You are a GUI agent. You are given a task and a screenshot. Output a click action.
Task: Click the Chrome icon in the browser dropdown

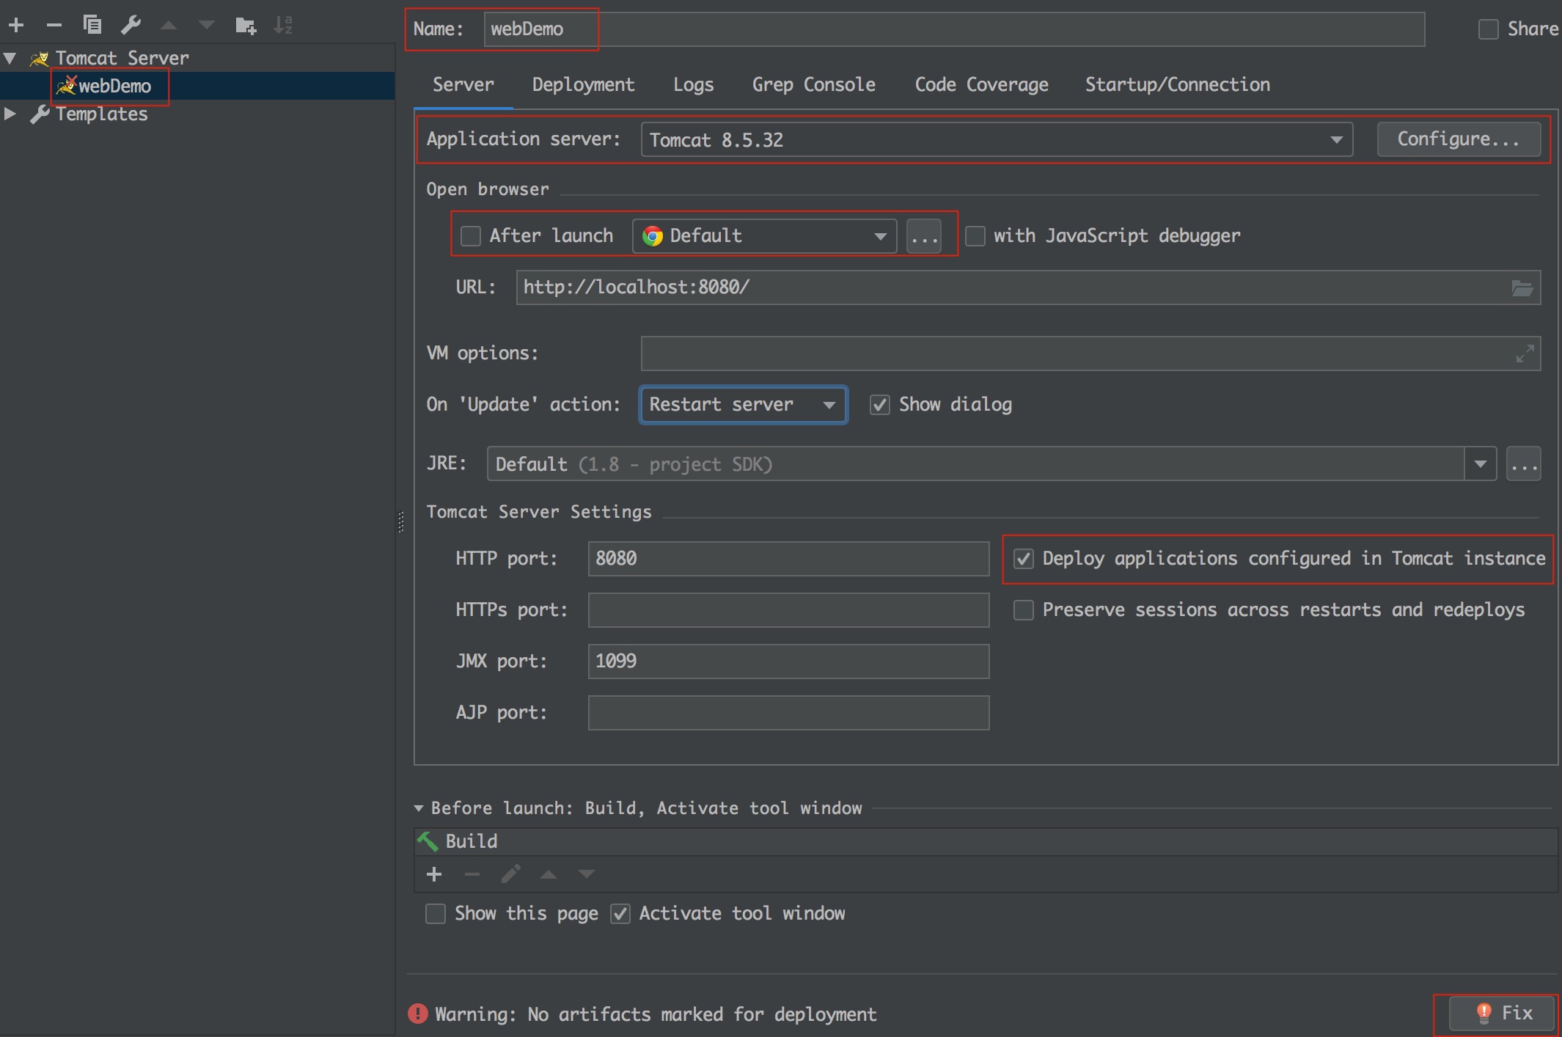tap(652, 236)
